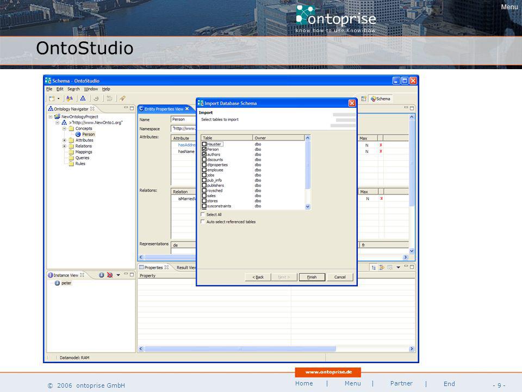Open the Instance View dropdown menu arrow
Image resolution: width=522 pixels, height=392 pixels.
pyautogui.click(x=118, y=275)
